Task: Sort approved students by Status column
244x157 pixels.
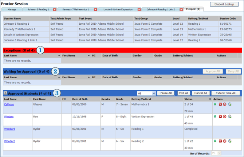Action: [197, 99]
